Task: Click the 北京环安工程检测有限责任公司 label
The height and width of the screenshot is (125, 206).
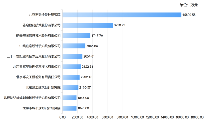Action: pos(38,77)
